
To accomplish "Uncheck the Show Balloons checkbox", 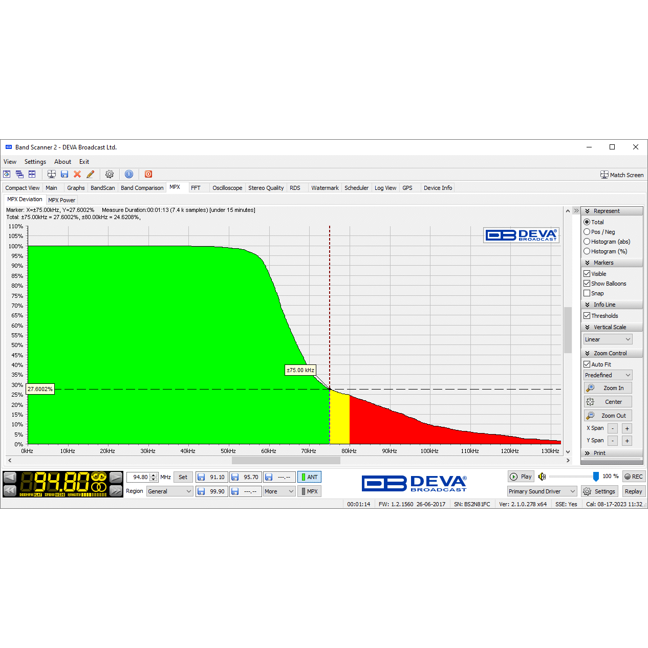I will tap(587, 284).
